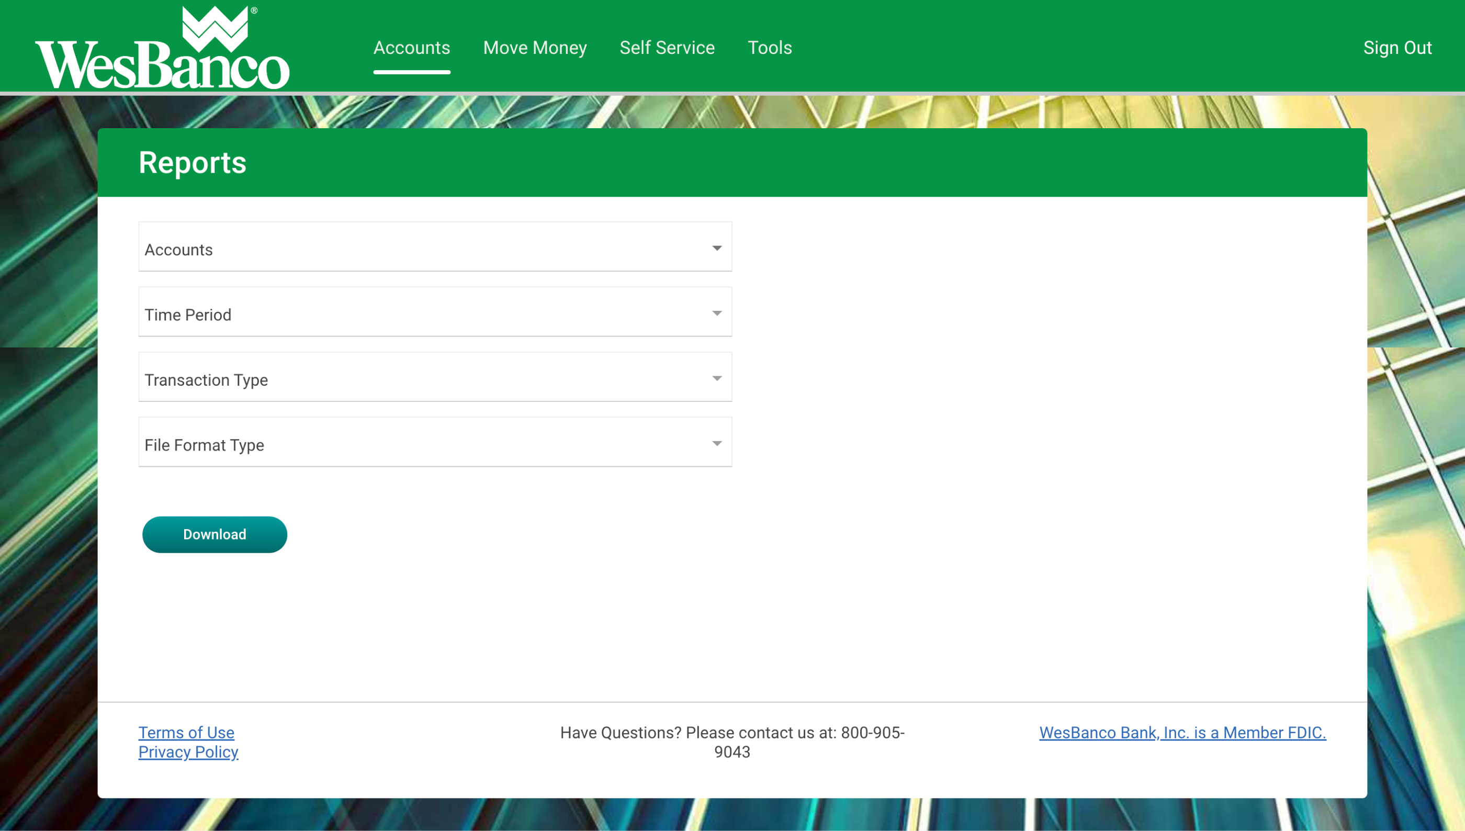Image resolution: width=1465 pixels, height=831 pixels.
Task: Open the Accounts navigation menu
Action: coord(411,48)
